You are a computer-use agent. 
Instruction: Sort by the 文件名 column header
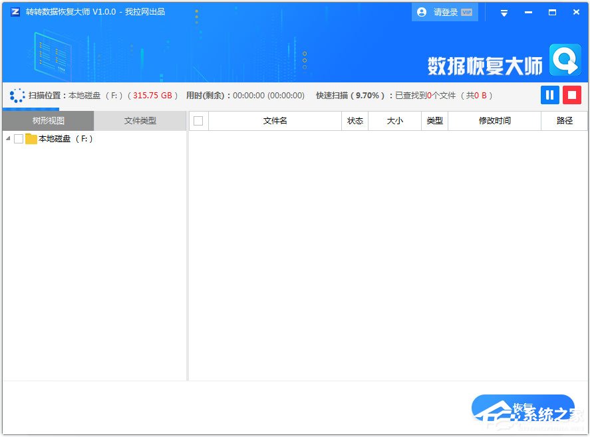[x=275, y=121]
